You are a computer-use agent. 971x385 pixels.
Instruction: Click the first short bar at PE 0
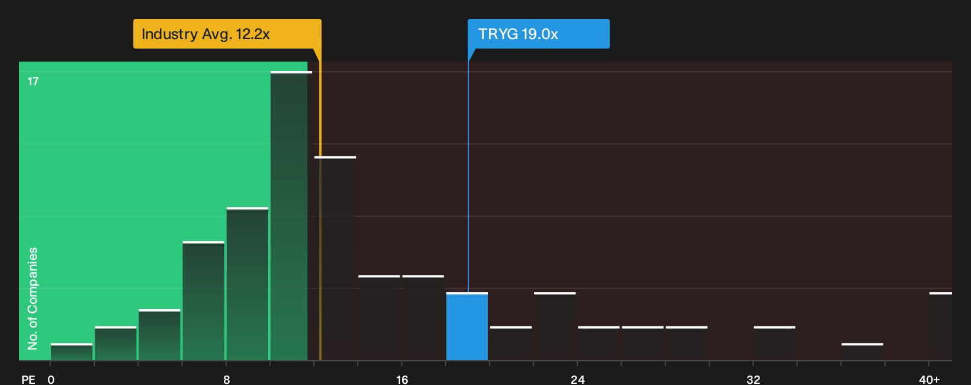72,352
